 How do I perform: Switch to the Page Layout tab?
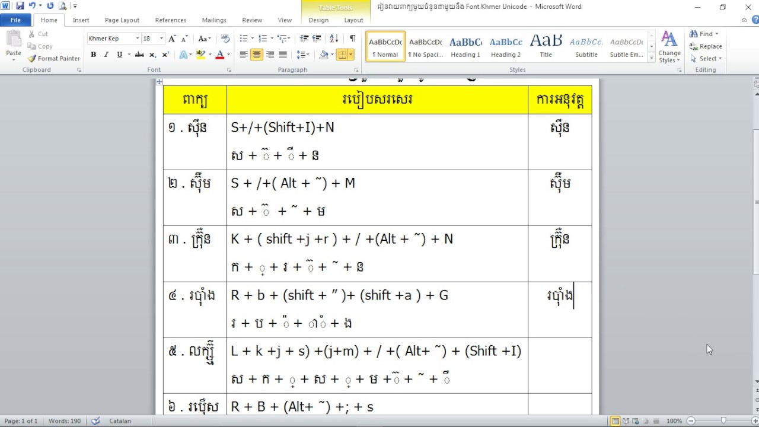[x=122, y=20]
